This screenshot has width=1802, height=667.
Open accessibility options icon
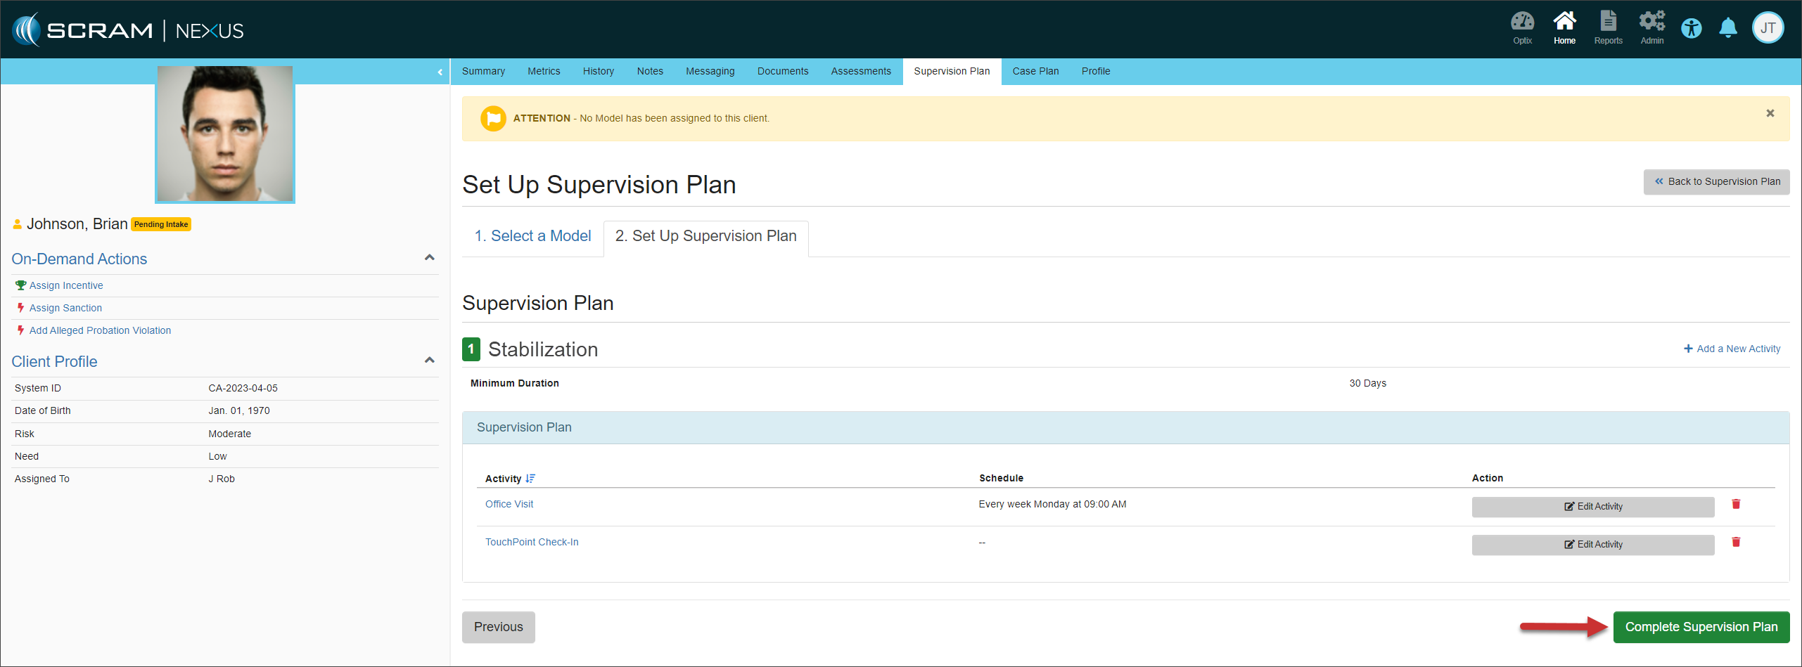point(1691,29)
